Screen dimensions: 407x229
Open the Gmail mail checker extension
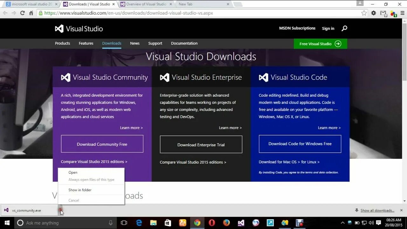(383, 13)
